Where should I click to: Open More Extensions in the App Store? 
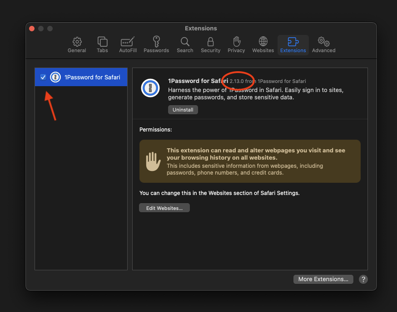click(x=323, y=279)
